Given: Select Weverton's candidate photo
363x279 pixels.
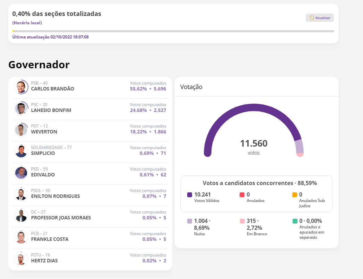Looking at the screenshot, I should click(x=21, y=130).
